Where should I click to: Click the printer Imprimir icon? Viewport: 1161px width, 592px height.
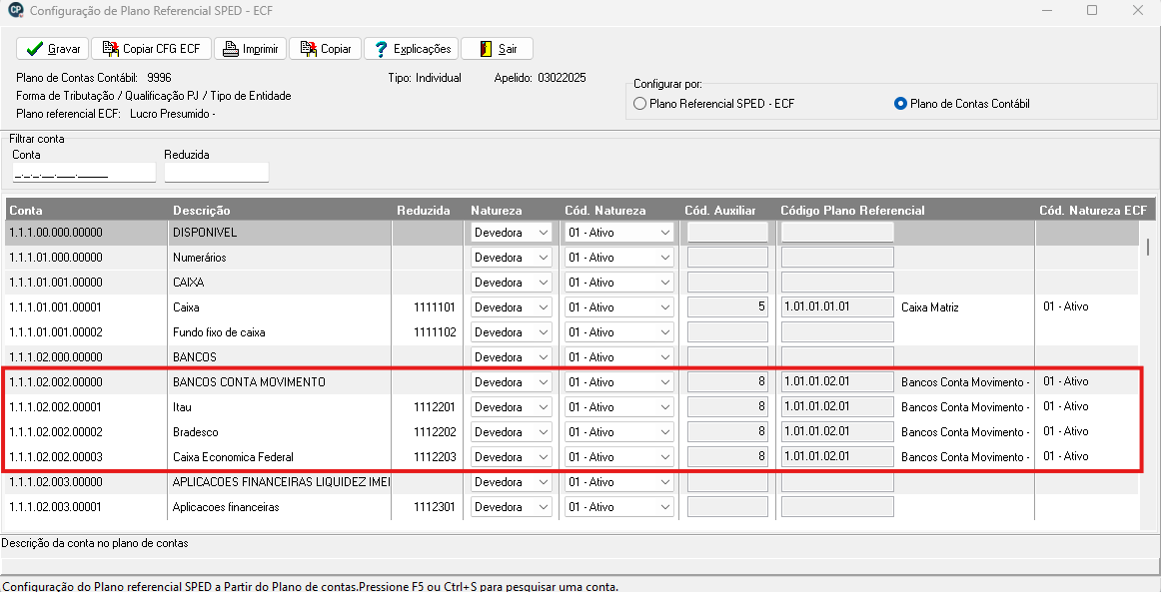[230, 49]
